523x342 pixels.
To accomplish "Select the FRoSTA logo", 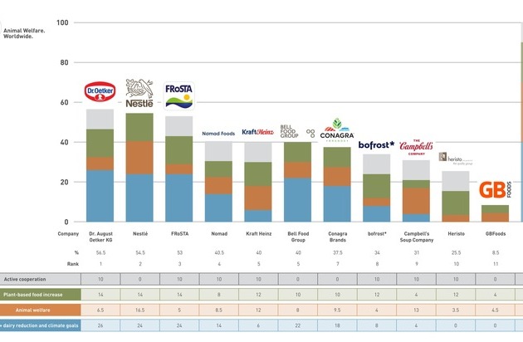I will click(179, 95).
